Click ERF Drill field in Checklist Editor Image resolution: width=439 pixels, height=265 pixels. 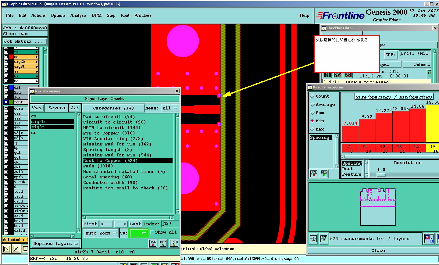point(415,55)
